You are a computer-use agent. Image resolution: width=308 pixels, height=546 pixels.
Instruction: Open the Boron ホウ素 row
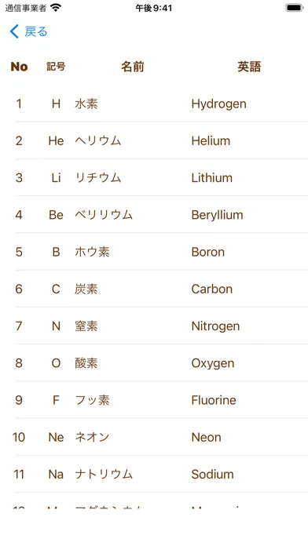click(x=154, y=252)
